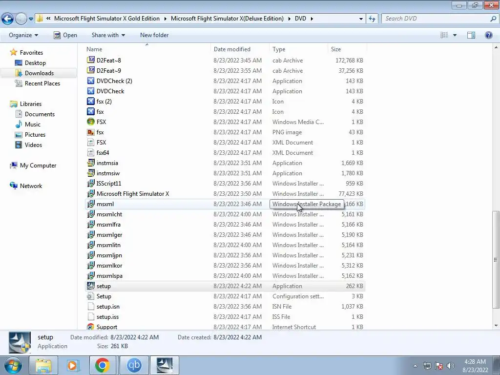
Task: Select Network in navigation pane
Action: pos(31,186)
